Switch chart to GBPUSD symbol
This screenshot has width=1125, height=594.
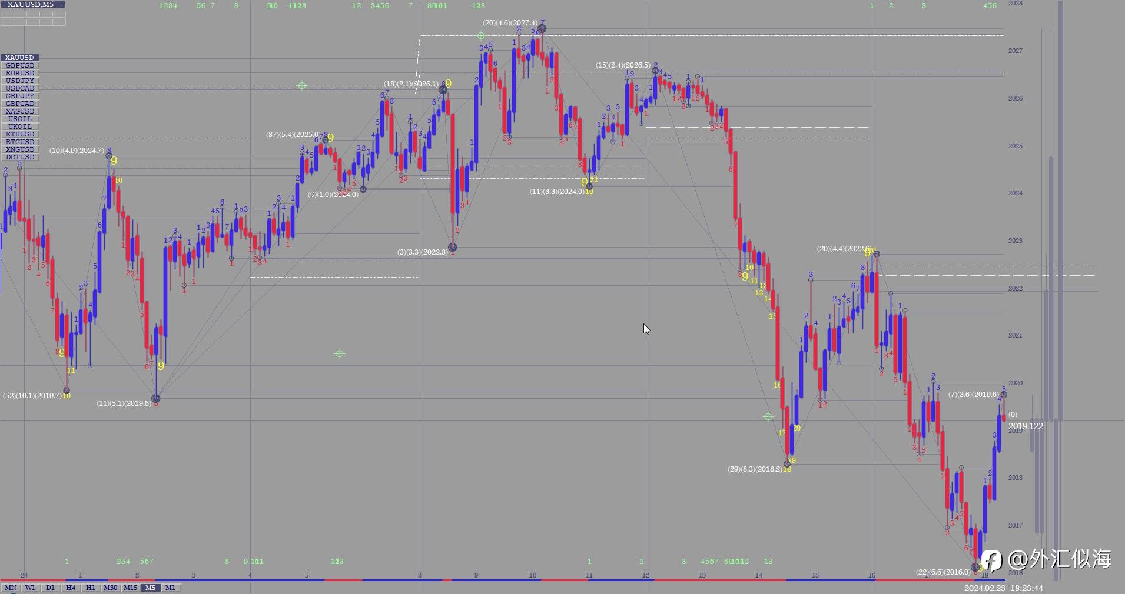[20, 65]
